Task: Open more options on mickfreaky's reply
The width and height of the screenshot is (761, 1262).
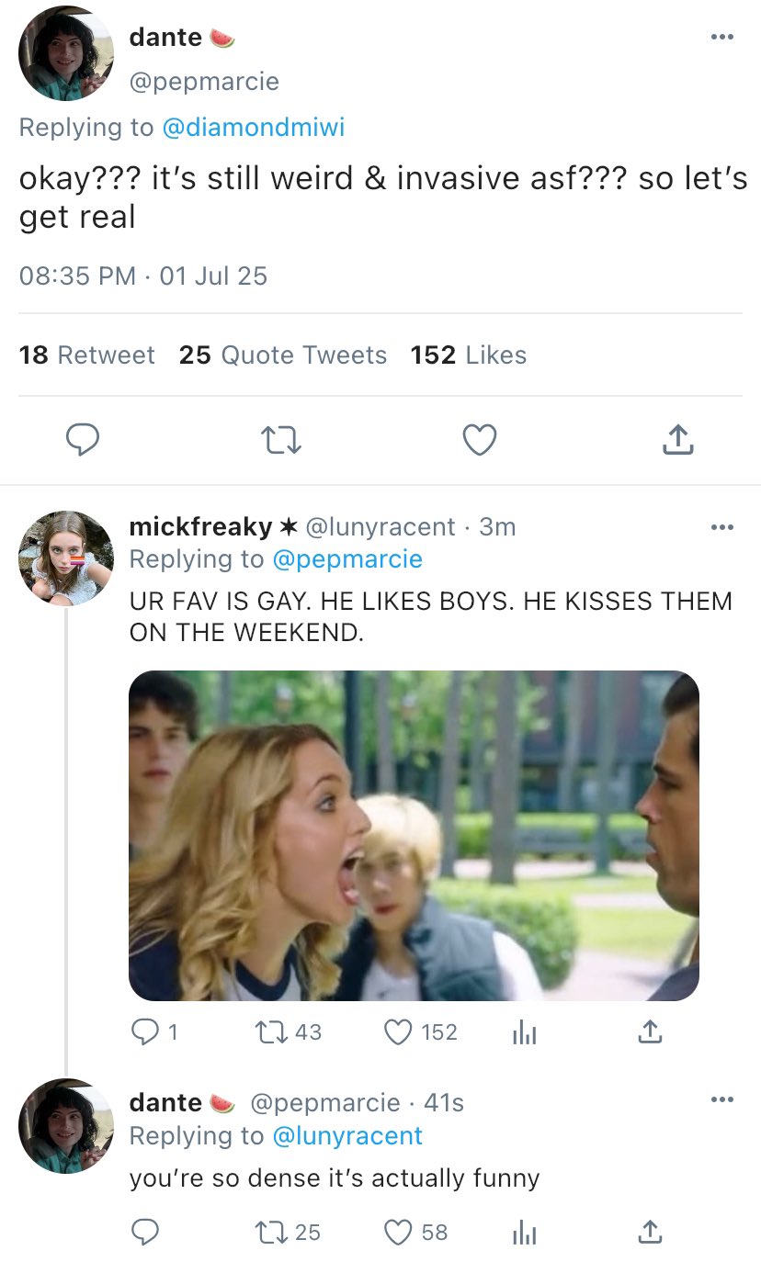Action: point(722,527)
